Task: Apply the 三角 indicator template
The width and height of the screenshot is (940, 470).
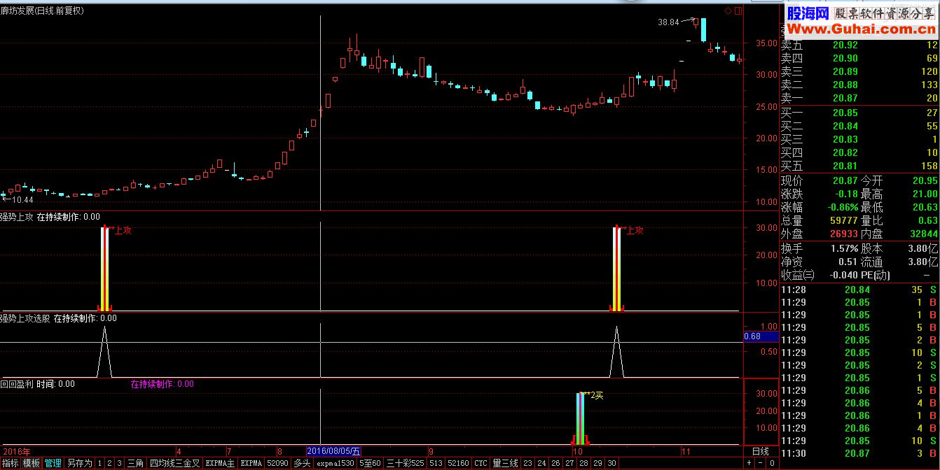Action: 135,463
